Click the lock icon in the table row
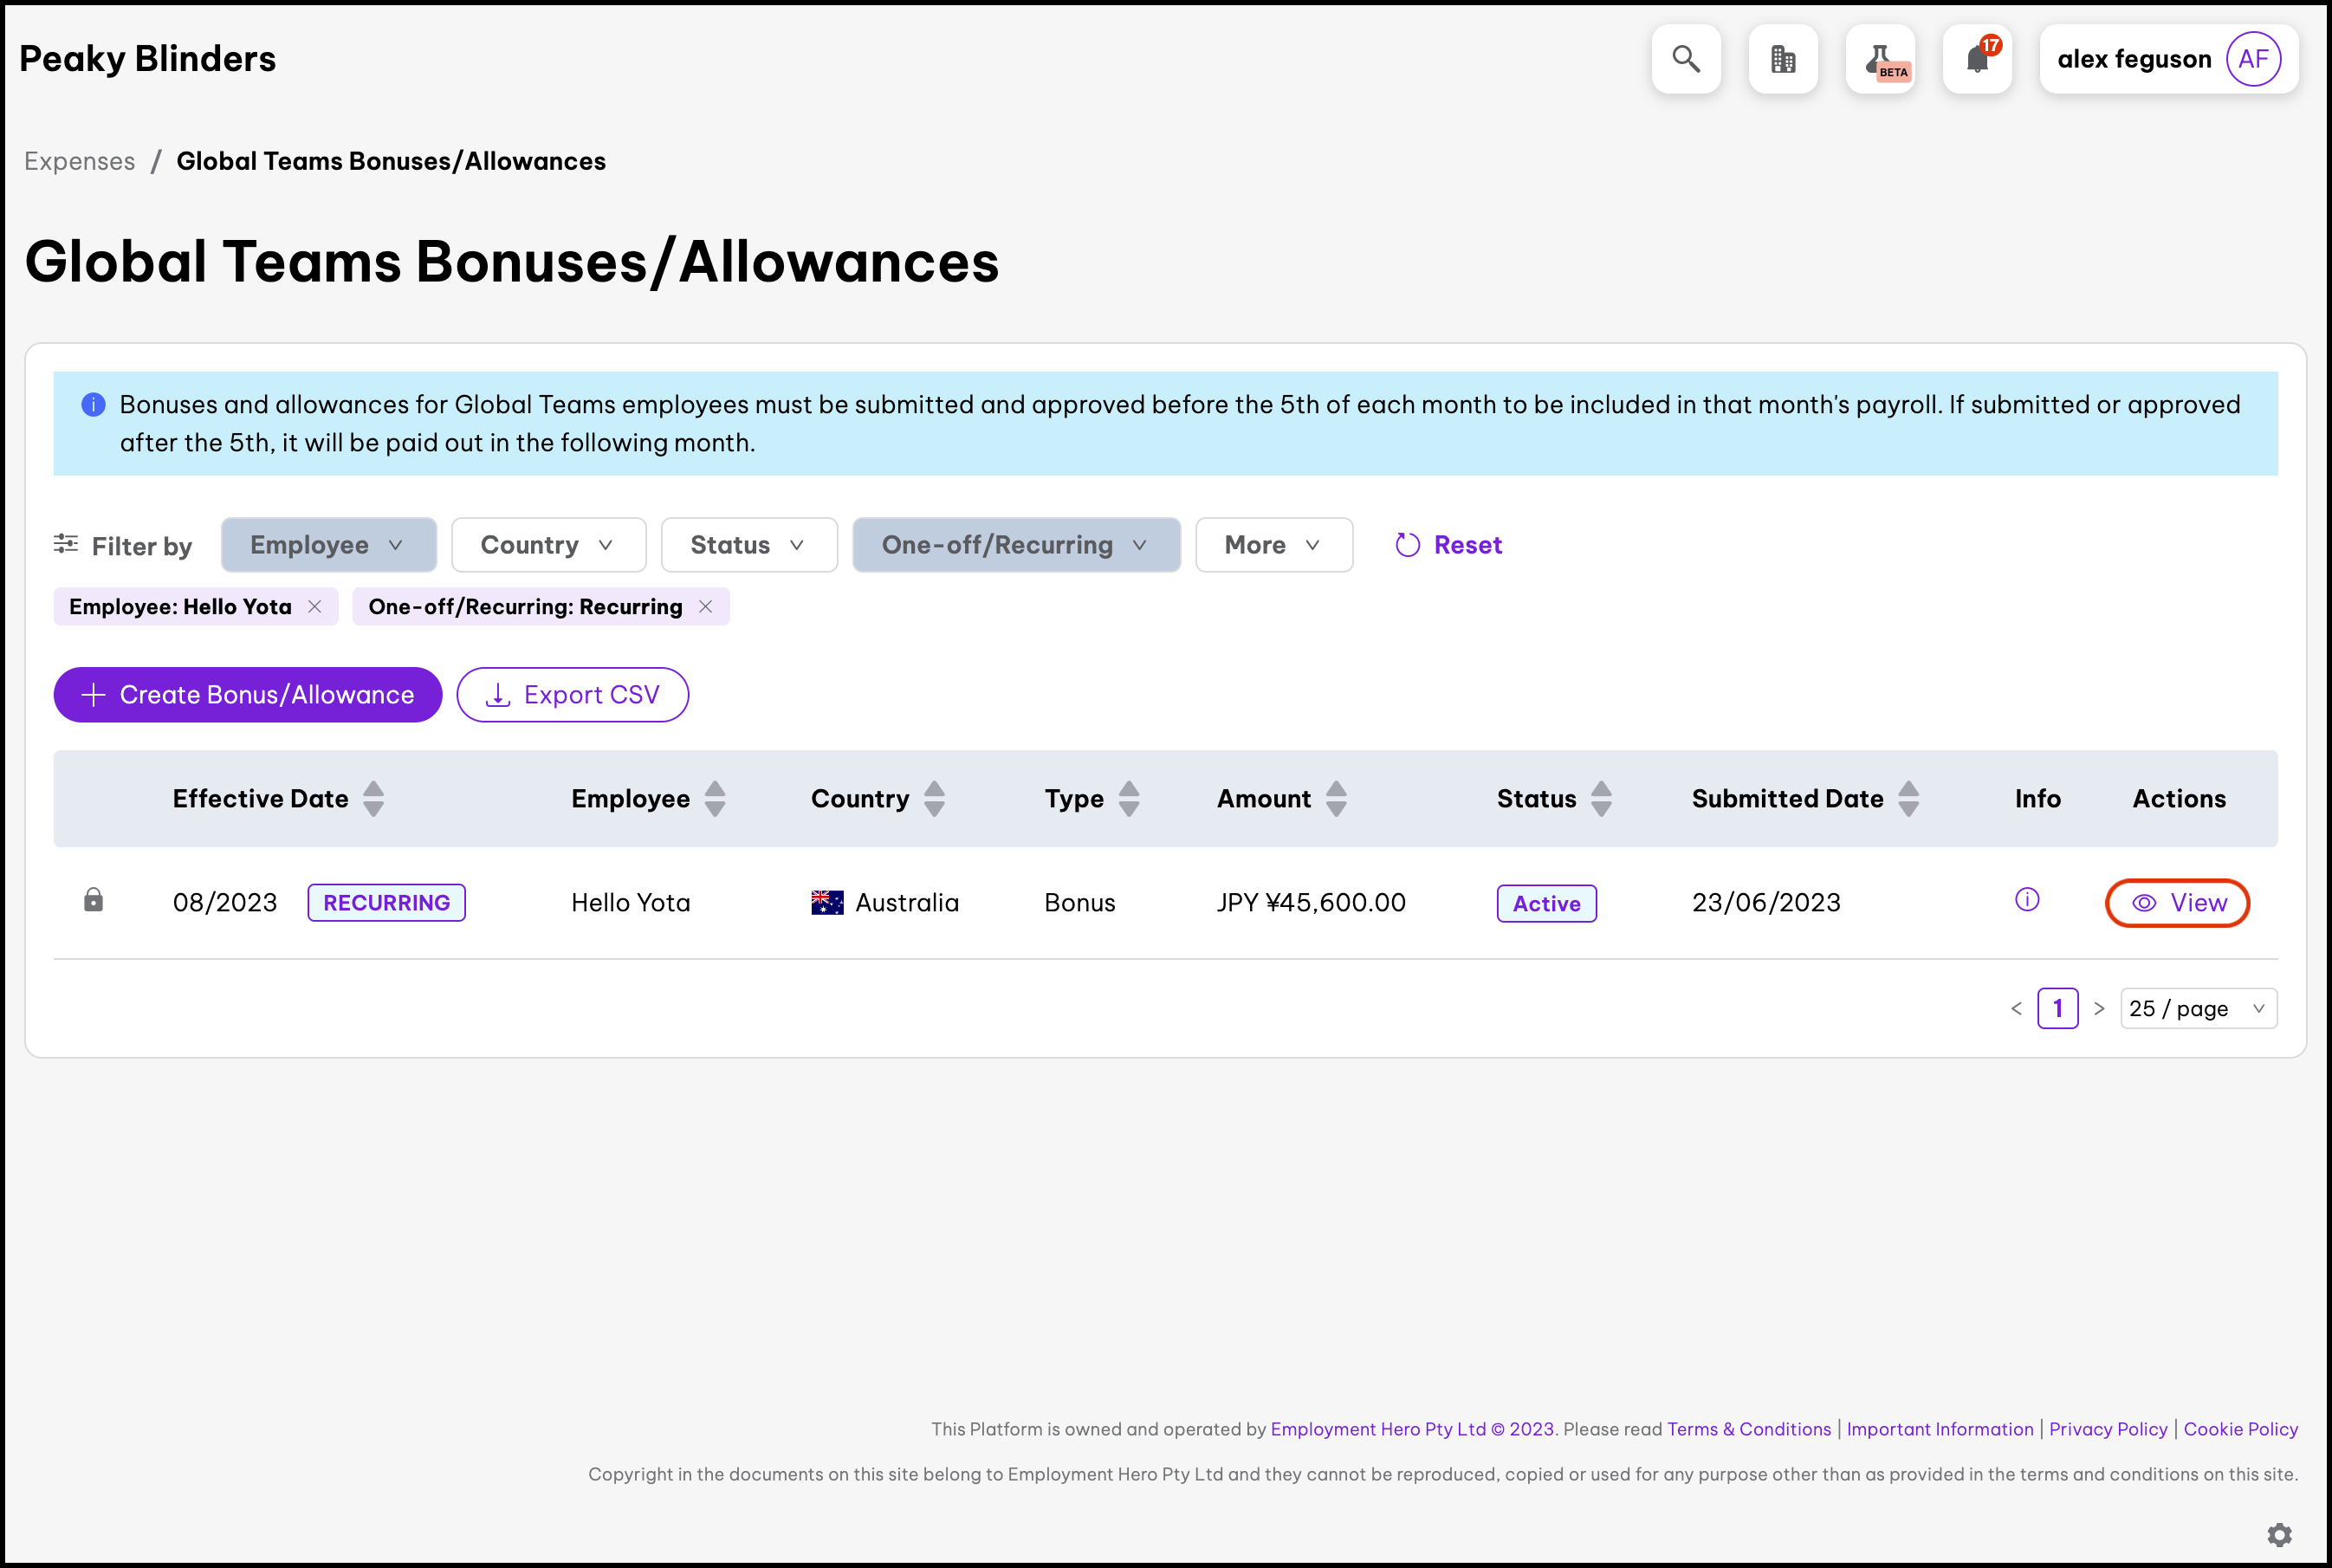This screenshot has width=2332, height=1568. click(x=93, y=900)
